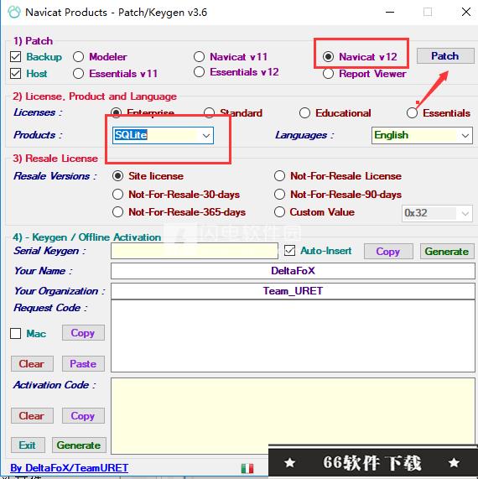Open the 0x32 custom value dropdown
The height and width of the screenshot is (479, 478).
coord(437,213)
